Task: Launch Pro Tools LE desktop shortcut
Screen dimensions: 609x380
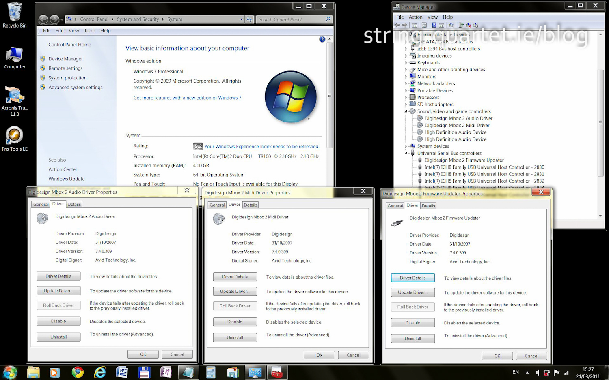Action: click(x=15, y=139)
